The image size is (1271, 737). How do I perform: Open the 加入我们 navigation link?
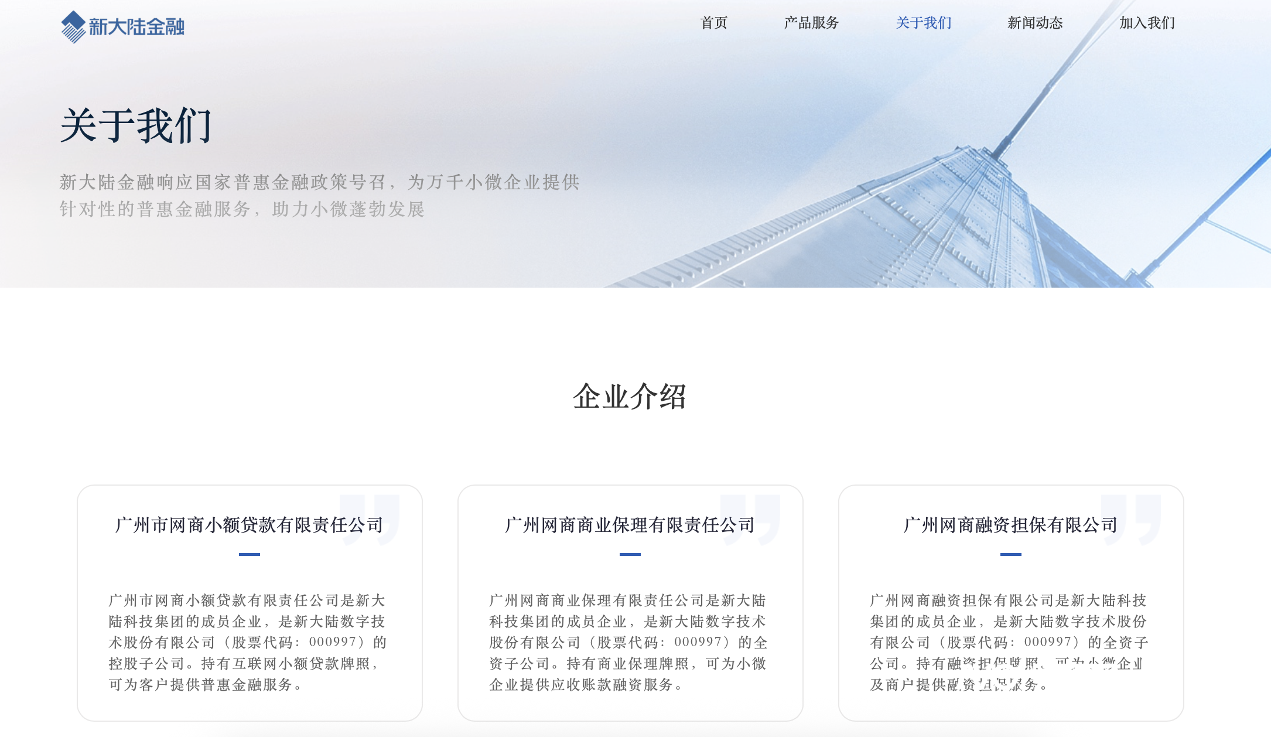[x=1147, y=23]
